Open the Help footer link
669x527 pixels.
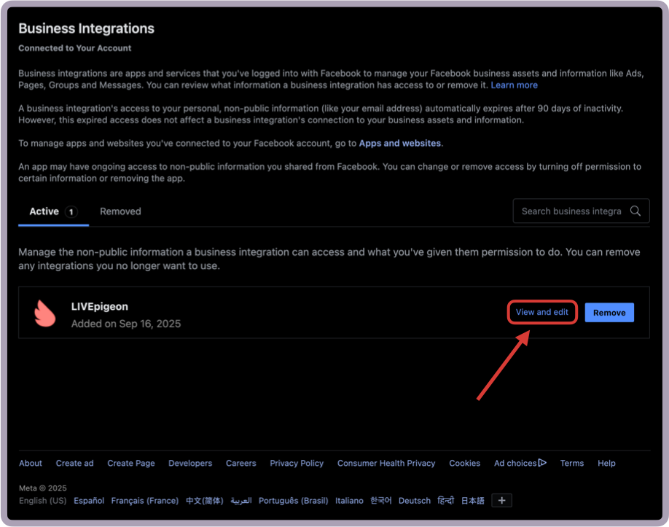(606, 463)
